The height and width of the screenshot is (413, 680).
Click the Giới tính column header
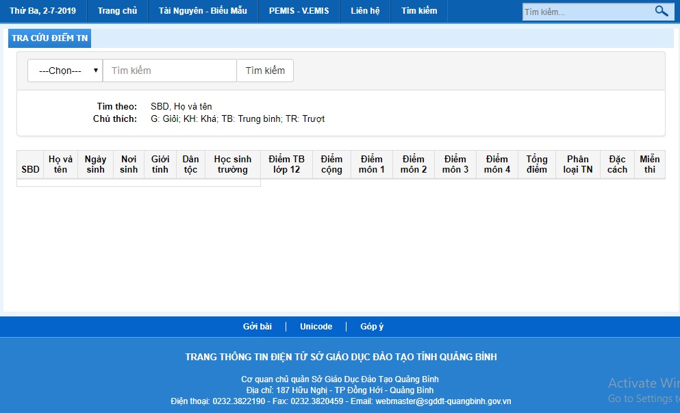[x=160, y=164]
